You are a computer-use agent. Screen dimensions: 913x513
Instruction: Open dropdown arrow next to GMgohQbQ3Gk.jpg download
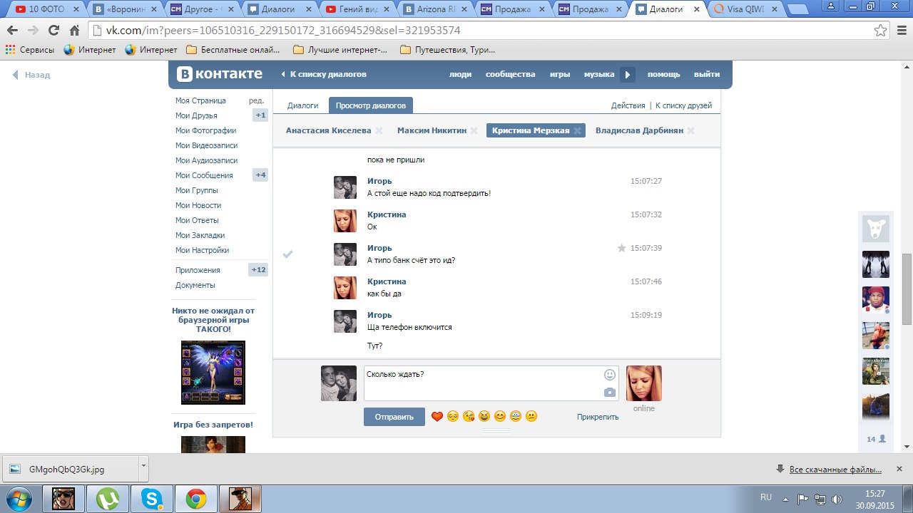(143, 467)
